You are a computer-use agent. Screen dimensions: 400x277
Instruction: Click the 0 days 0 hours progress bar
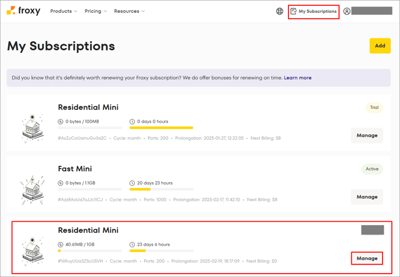click(162, 127)
